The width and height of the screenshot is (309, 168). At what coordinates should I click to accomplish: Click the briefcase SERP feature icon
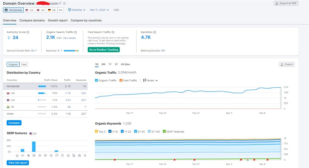click(79, 155)
